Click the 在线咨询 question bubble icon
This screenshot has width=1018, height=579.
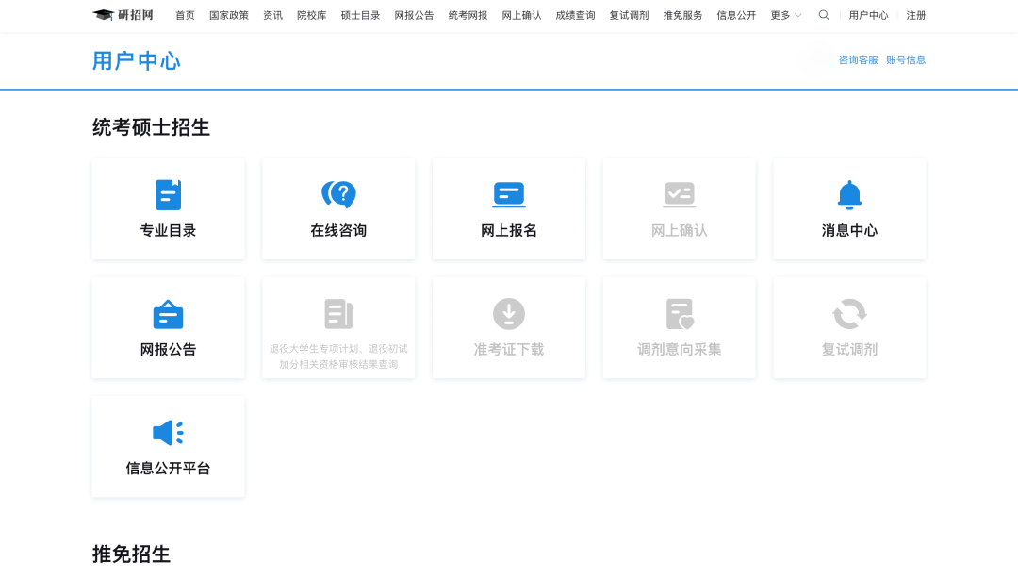(x=338, y=195)
